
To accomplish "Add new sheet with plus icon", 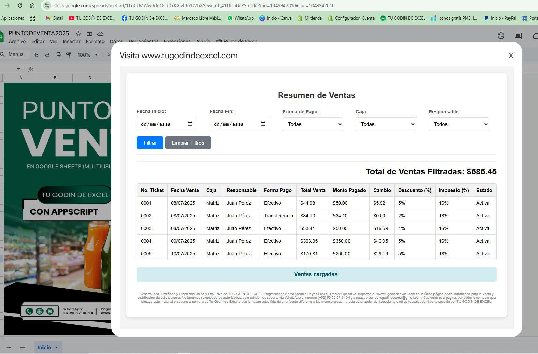I will click(x=9, y=347).
